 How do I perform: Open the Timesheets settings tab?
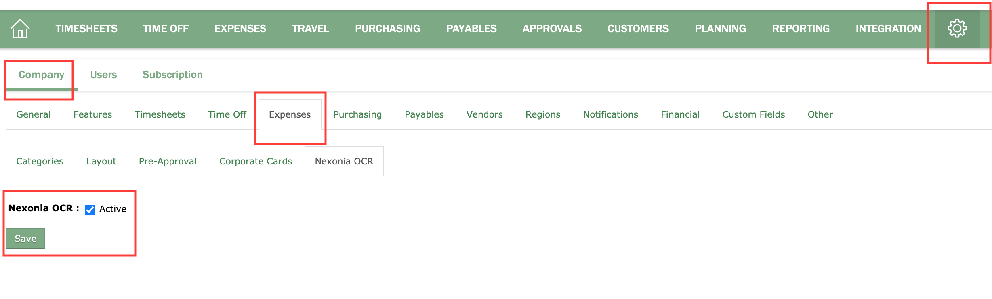tap(160, 114)
